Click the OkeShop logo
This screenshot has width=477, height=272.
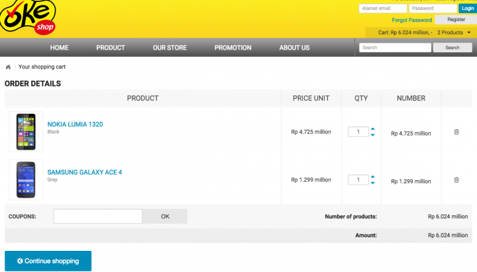click(28, 17)
